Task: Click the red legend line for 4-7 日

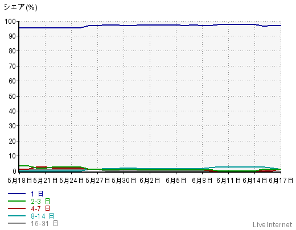Action: click(17, 208)
